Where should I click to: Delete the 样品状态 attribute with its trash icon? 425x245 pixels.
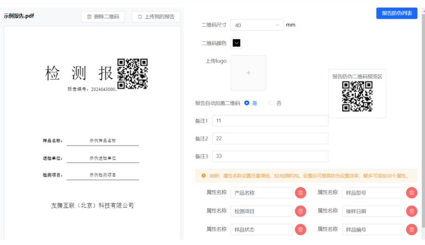pos(300,229)
